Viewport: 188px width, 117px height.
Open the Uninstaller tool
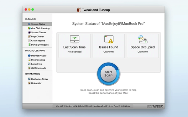pyautogui.click(x=37, y=83)
